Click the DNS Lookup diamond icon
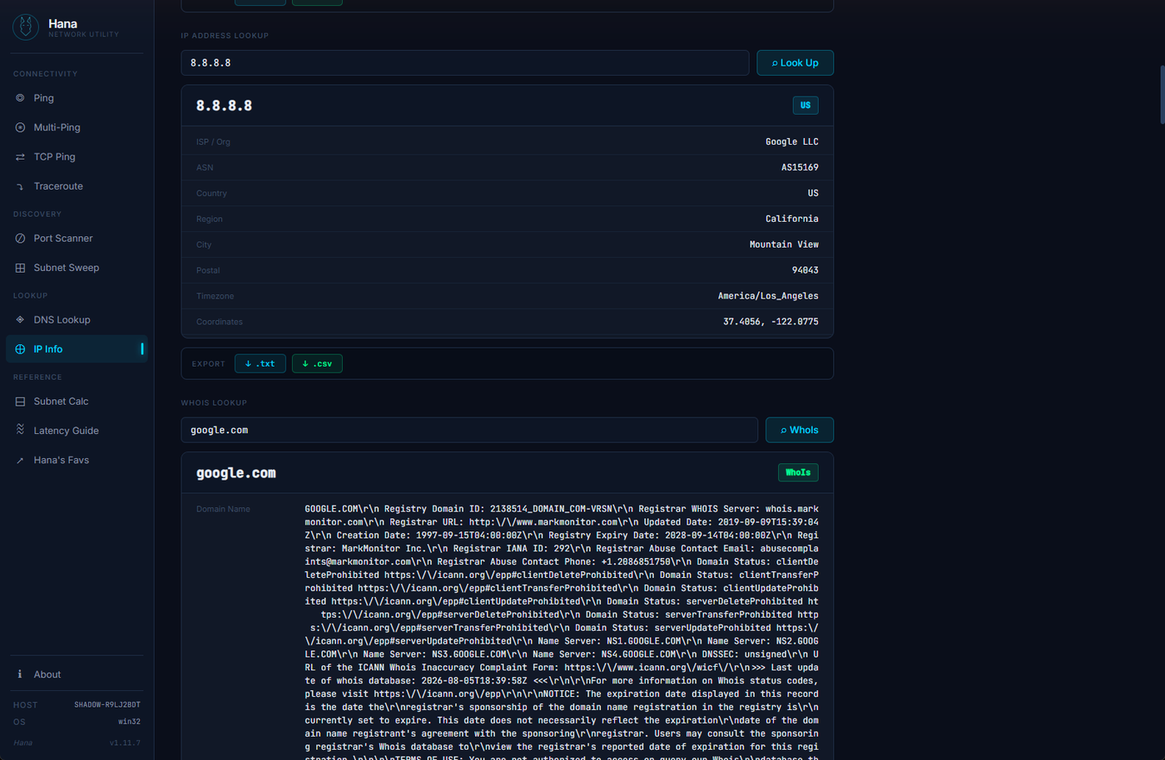 point(20,320)
